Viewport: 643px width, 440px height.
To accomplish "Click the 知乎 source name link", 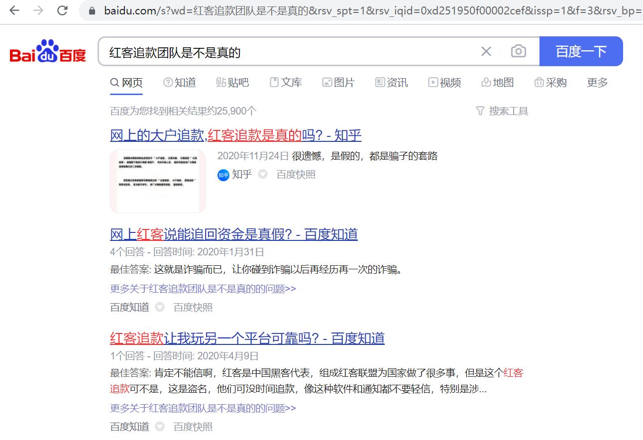I will coord(242,175).
